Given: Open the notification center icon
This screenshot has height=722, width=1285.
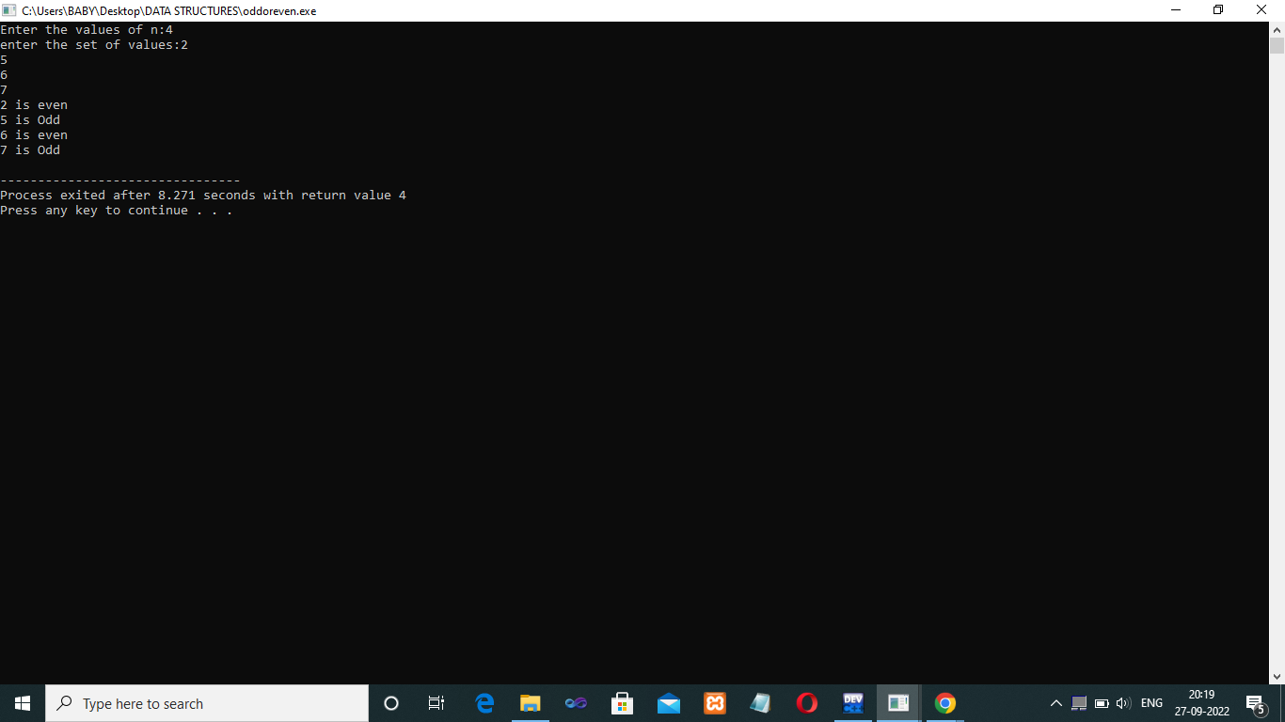Looking at the screenshot, I should (1255, 703).
